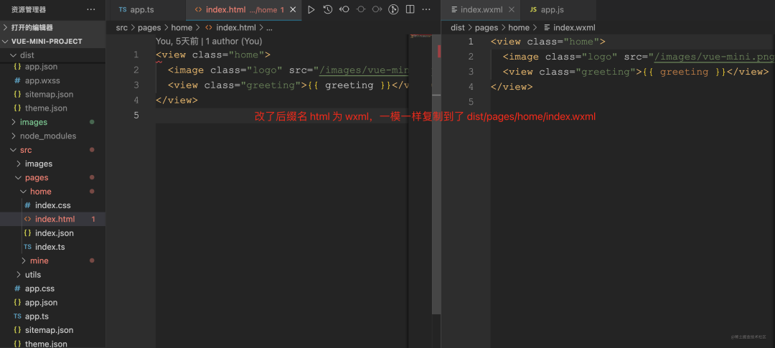
Task: Collapse the pages folder in tree
Action: [x=53, y=177]
